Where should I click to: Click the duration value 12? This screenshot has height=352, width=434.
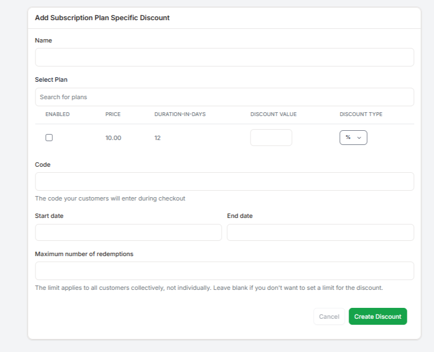157,138
